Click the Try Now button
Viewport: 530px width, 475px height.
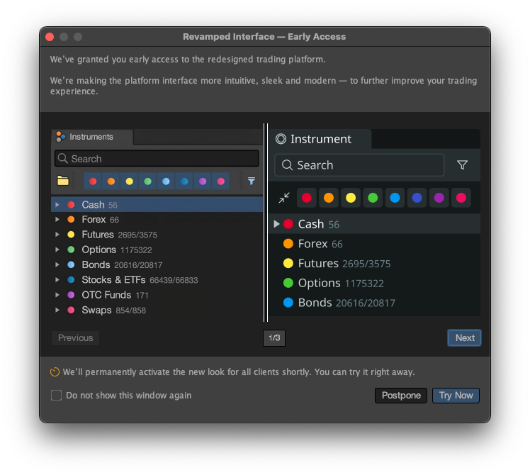click(456, 395)
